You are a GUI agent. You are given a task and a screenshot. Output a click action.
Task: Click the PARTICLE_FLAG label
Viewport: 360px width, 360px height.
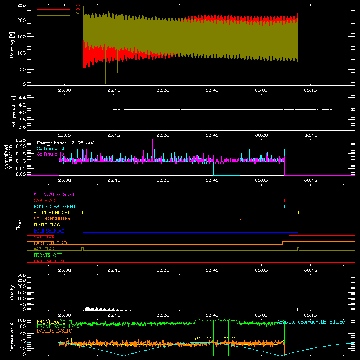click(50, 243)
